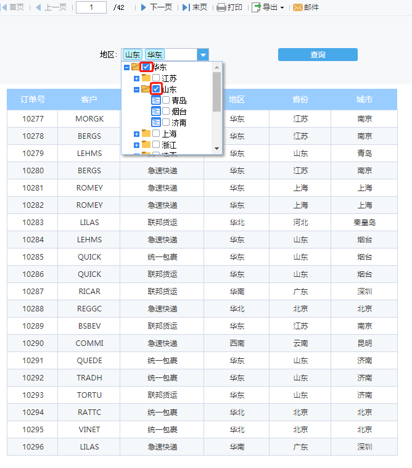
Task: Print the report using 打印
Action: [229, 7]
